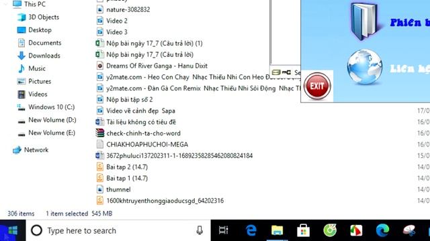430x241 pixels.
Task: Click the microphone icon in search box
Action: [x=200, y=230]
